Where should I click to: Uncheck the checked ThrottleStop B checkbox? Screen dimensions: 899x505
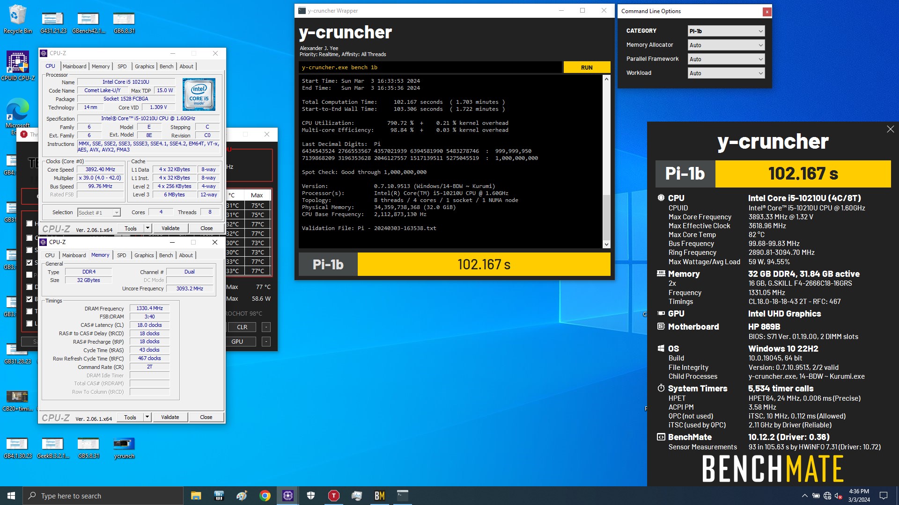pos(29,299)
